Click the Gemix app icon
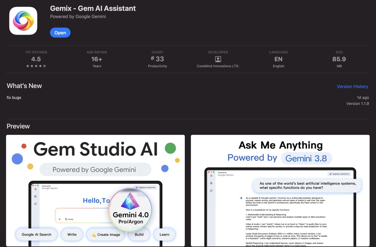The width and height of the screenshot is (376, 247). click(23, 21)
